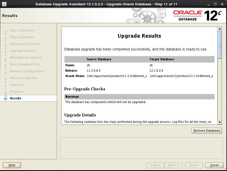Viewport: 227px width, 171px height.
Task: Click the Close button
Action: (x=215, y=165)
